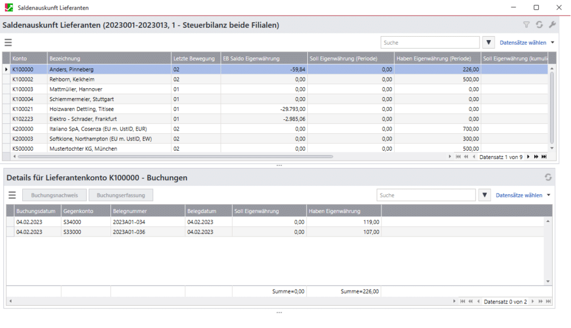Sort by the Buchungsdatum column header
The image size is (571, 328).
[37, 211]
